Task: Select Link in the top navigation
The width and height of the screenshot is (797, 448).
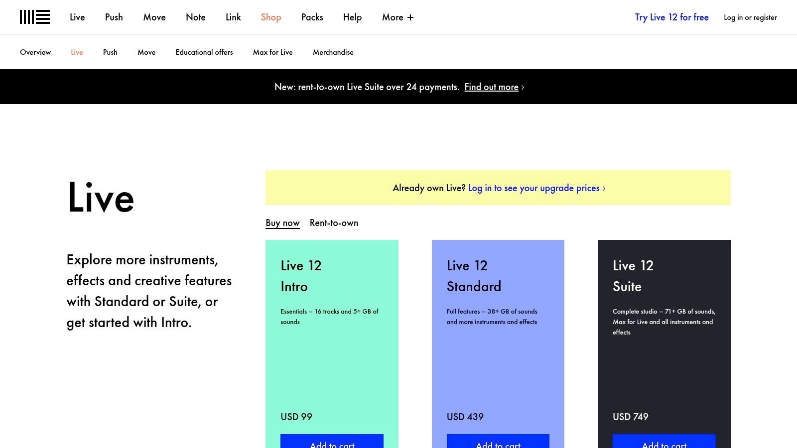Action: (x=233, y=17)
